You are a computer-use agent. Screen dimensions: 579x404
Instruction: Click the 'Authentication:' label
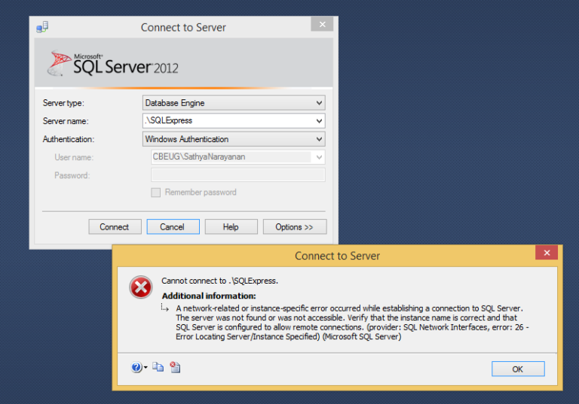pyautogui.click(x=69, y=139)
